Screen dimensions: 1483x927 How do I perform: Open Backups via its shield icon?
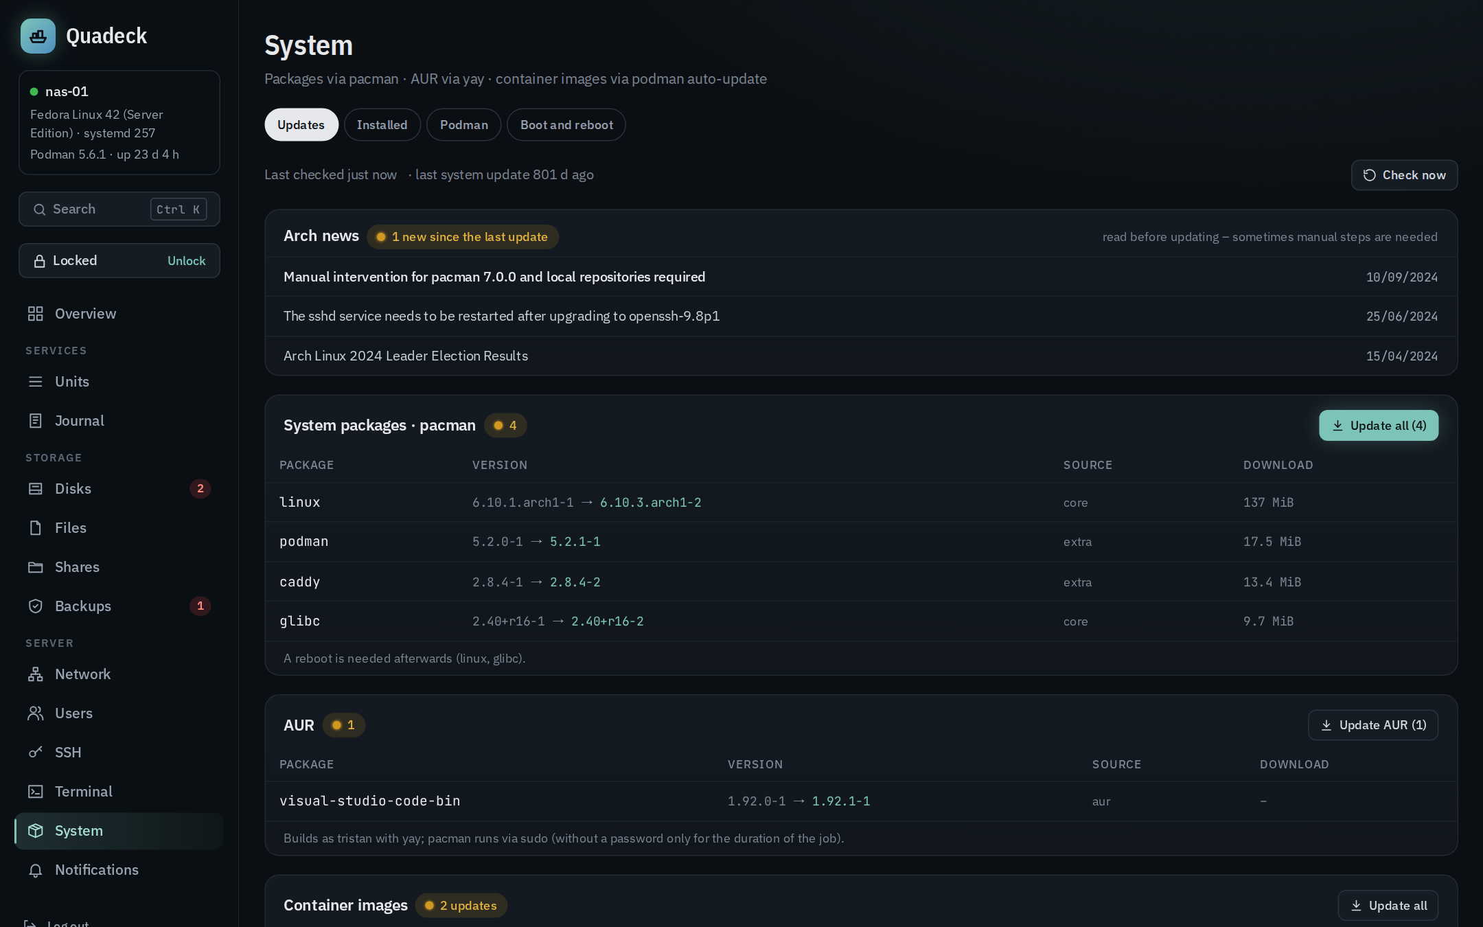[36, 606]
